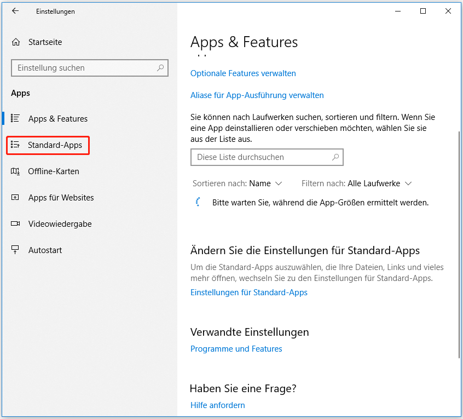Click the back arrow at top left
Viewport: 463px width, 419px height.
(15, 11)
